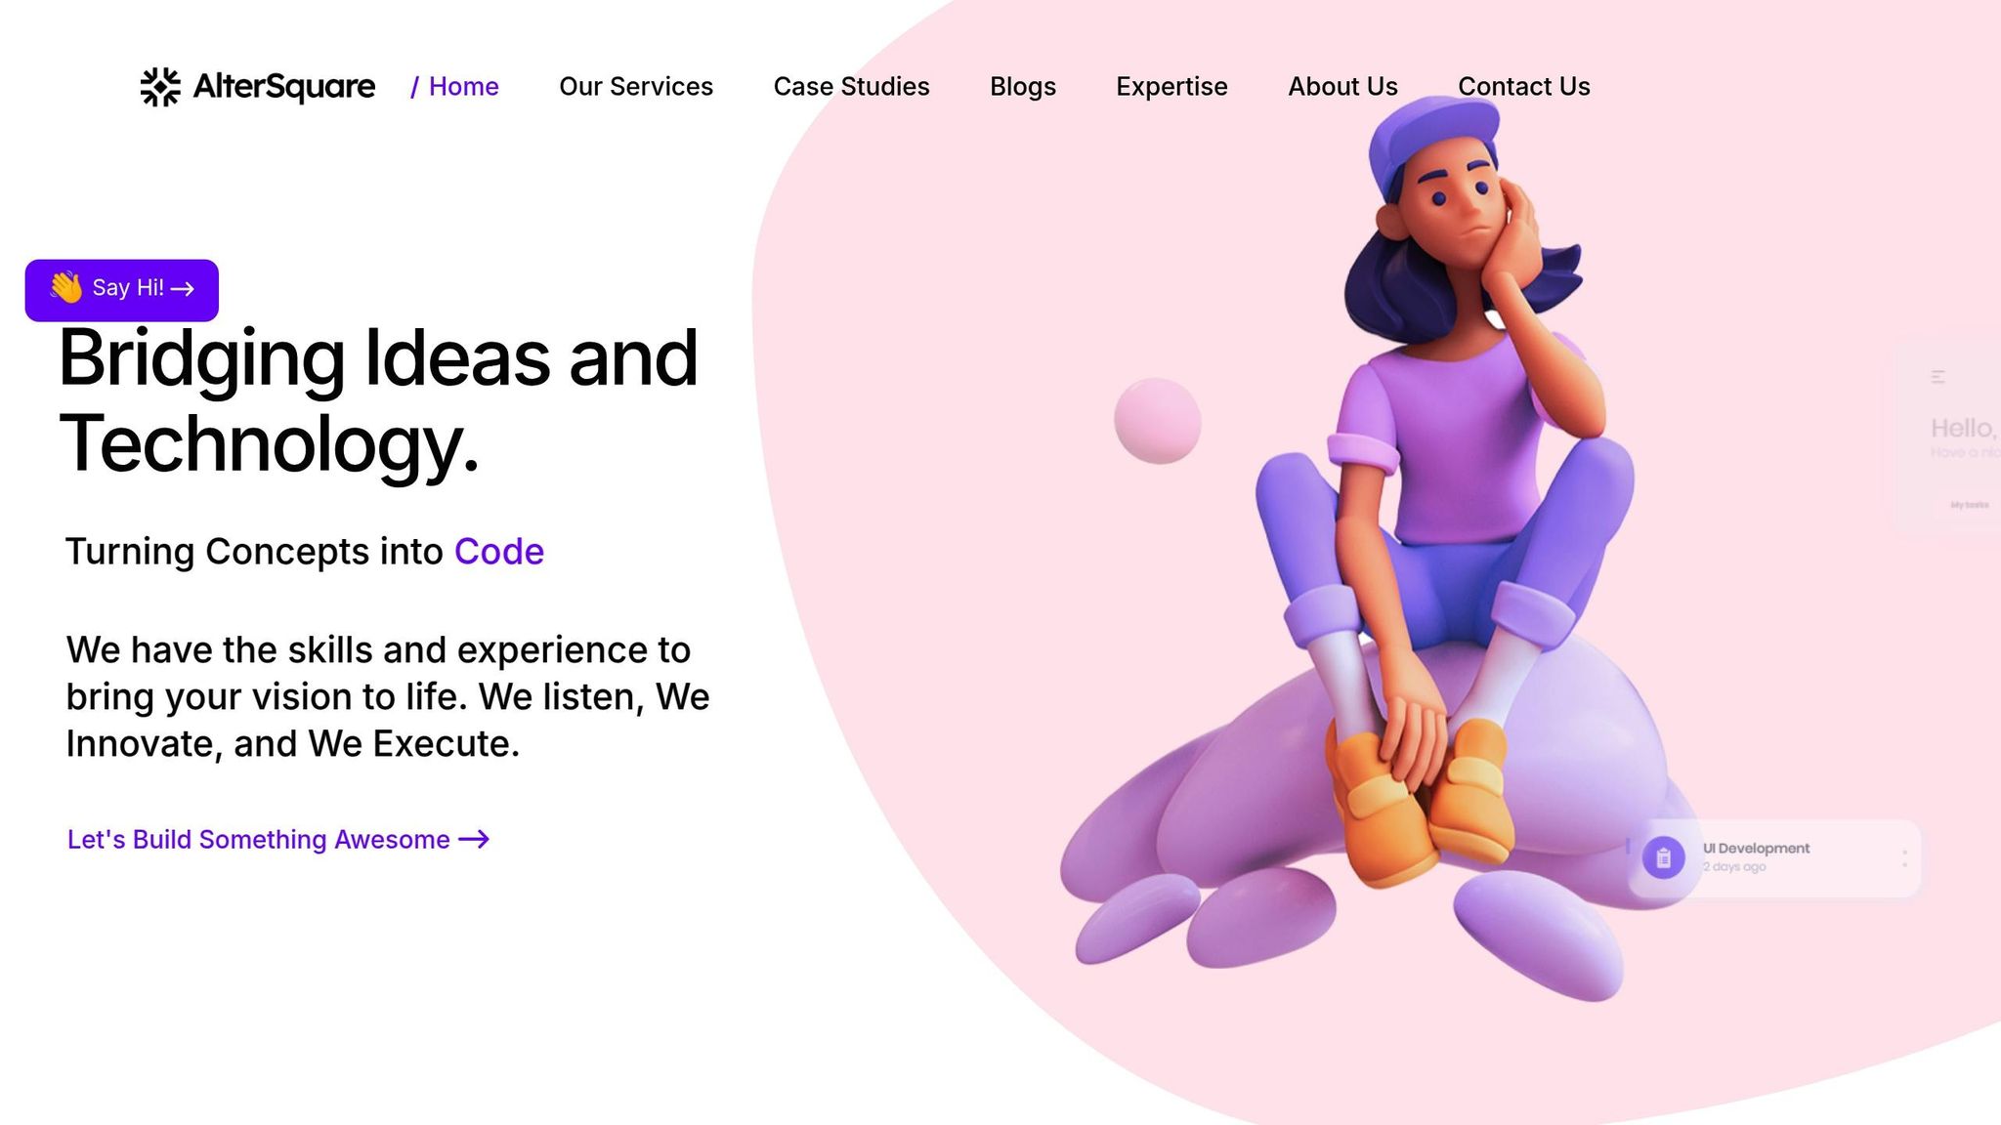Click the purple clipboard icon on UI Development card
The height and width of the screenshot is (1125, 2001).
(1663, 858)
